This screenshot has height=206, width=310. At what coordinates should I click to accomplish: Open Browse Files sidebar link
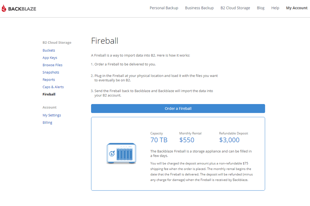pos(52,65)
